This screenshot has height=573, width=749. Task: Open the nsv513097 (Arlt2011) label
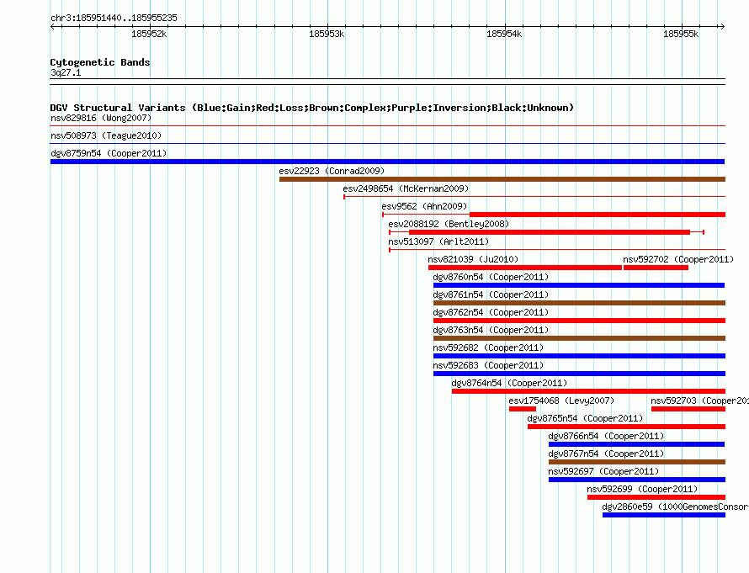tap(438, 241)
